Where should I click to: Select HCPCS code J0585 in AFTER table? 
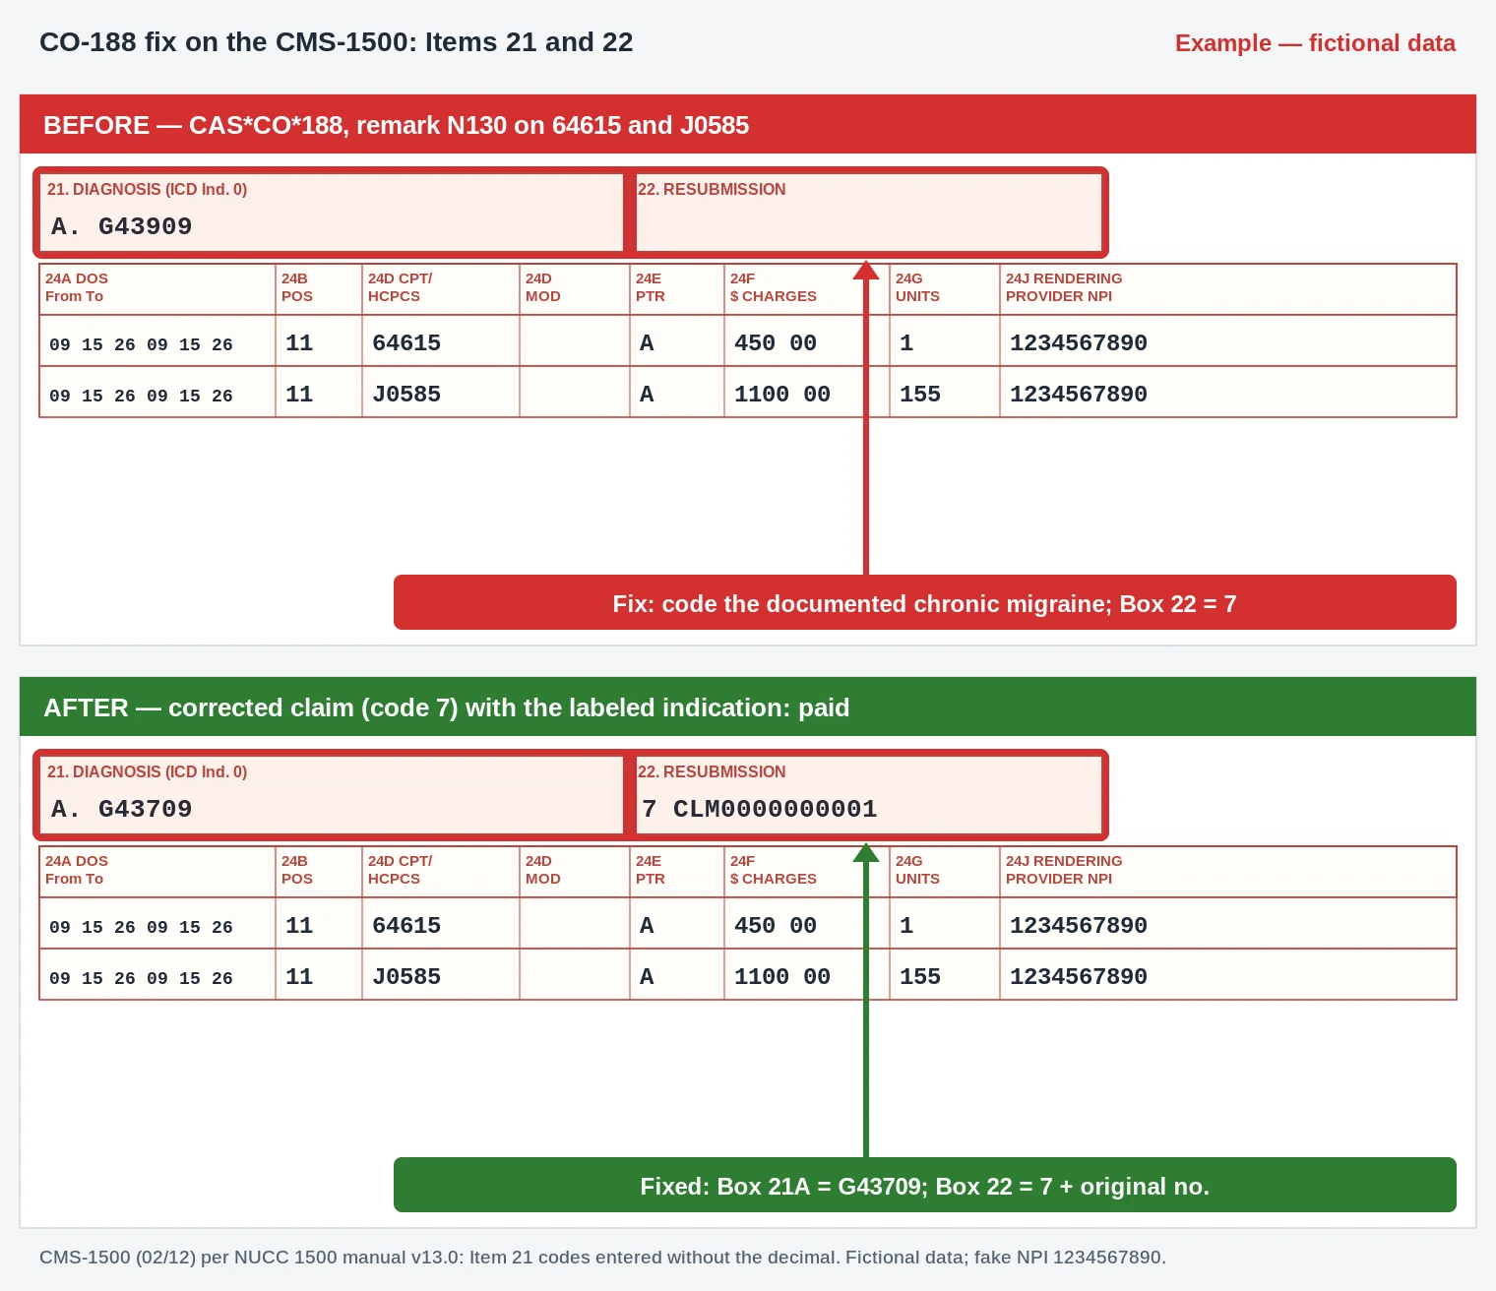406,976
